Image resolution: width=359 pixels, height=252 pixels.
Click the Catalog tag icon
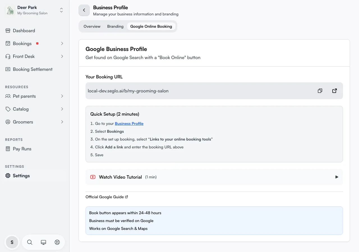(x=8, y=109)
